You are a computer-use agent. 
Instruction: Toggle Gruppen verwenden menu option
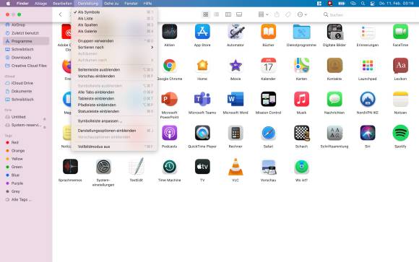tap(114, 41)
